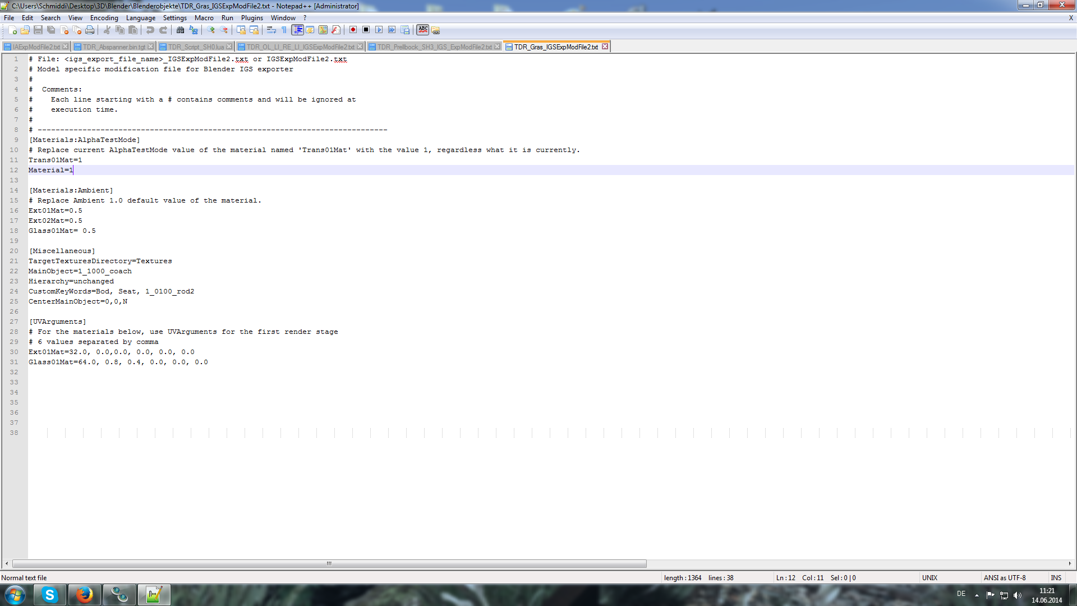1077x606 pixels.
Task: Click the INS mode indicator in status bar
Action: 1056,578
